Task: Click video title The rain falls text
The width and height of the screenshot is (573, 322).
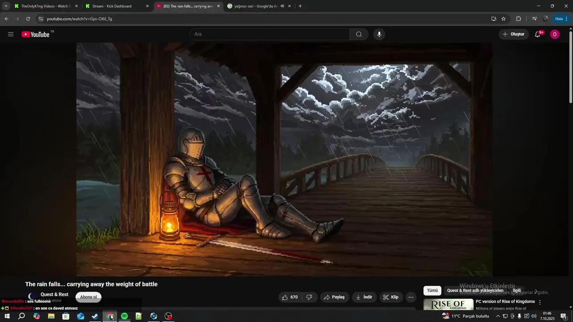Action: pyautogui.click(x=91, y=284)
